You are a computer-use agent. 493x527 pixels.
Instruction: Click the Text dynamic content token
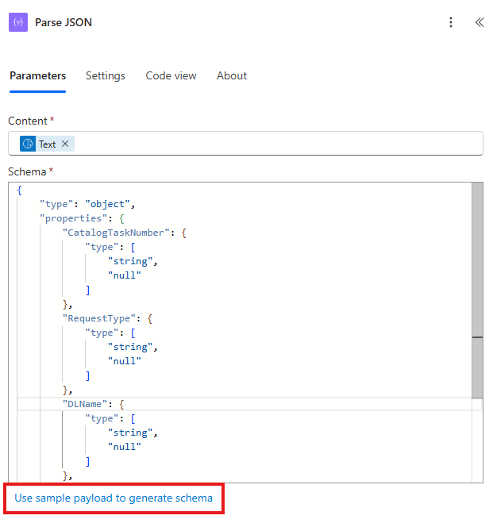(x=47, y=144)
